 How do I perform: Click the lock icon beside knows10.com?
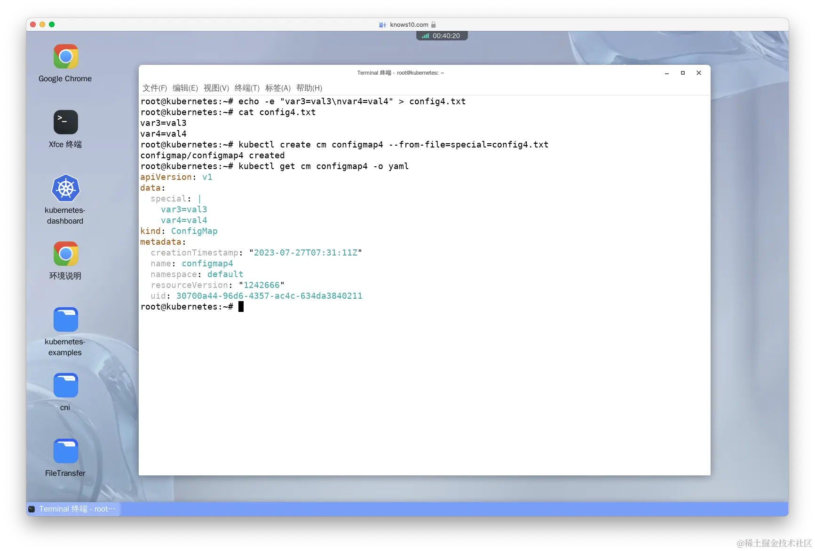click(434, 24)
